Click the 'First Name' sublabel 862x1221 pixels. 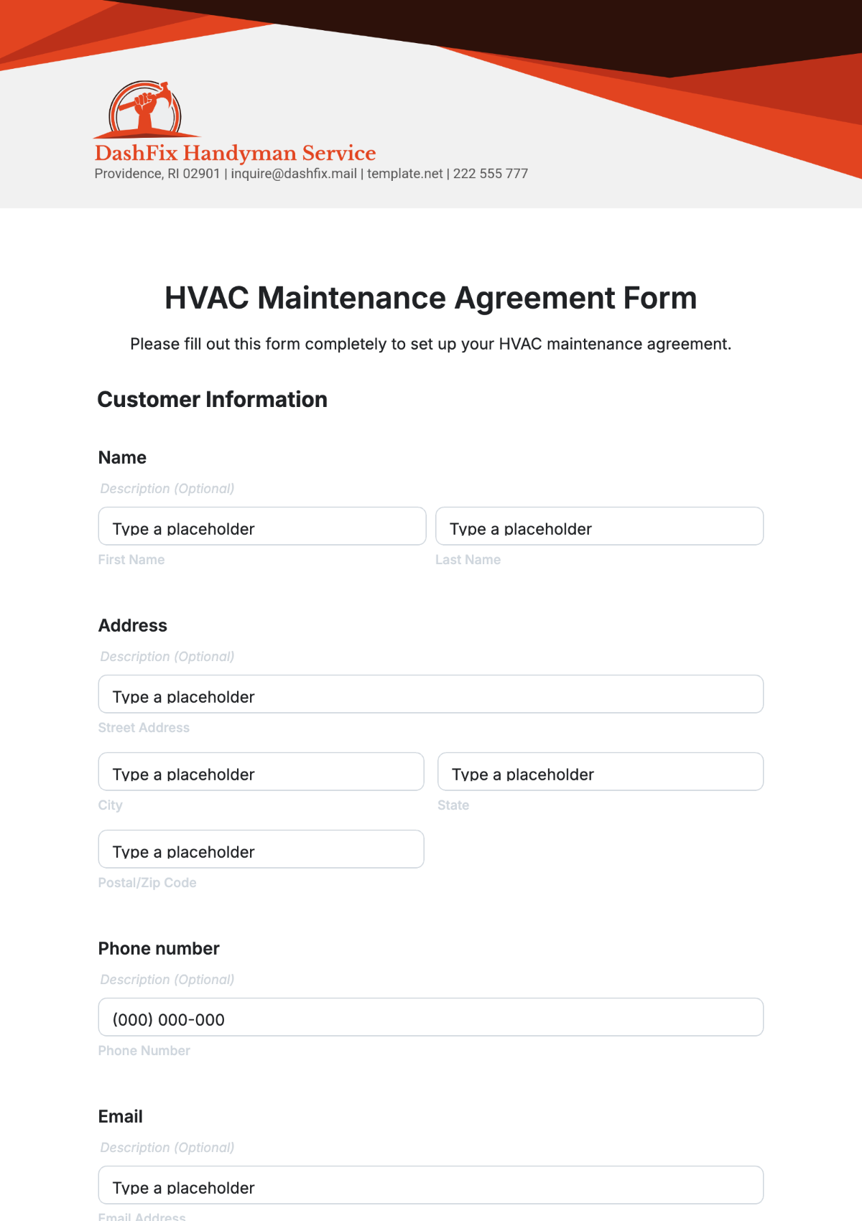[131, 560]
